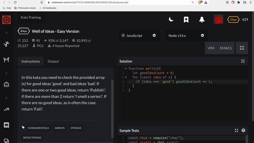Expand the Sample Tests panel

(x=237, y=130)
